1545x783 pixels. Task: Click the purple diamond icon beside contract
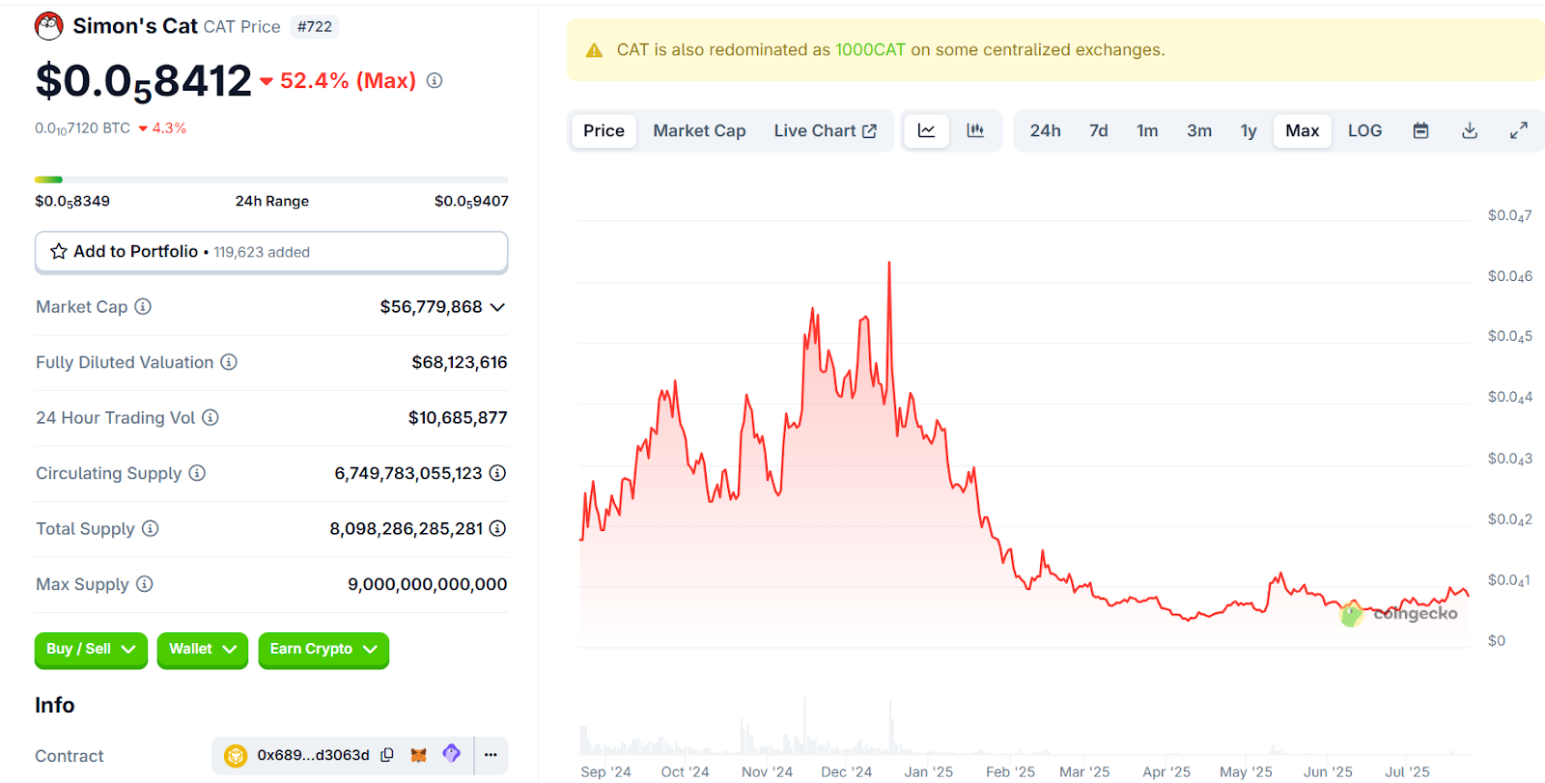[451, 754]
